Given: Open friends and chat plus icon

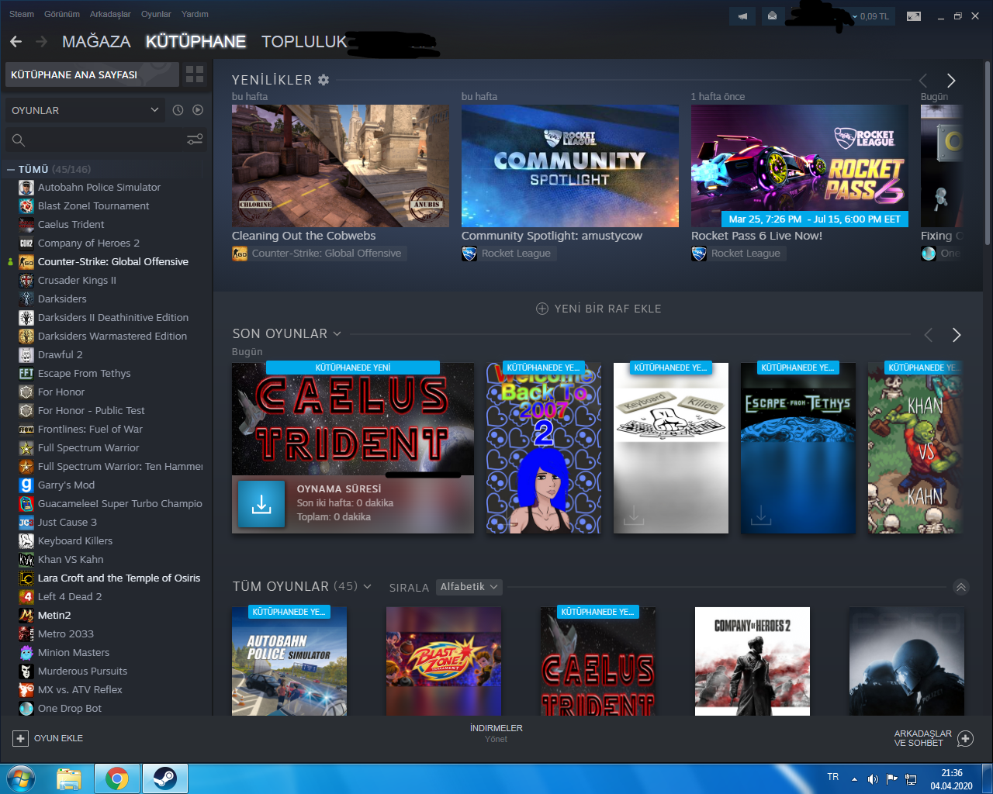Looking at the screenshot, I should click(965, 738).
